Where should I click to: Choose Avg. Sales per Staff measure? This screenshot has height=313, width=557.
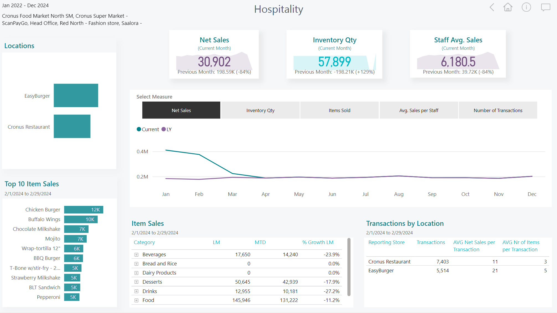(x=419, y=110)
